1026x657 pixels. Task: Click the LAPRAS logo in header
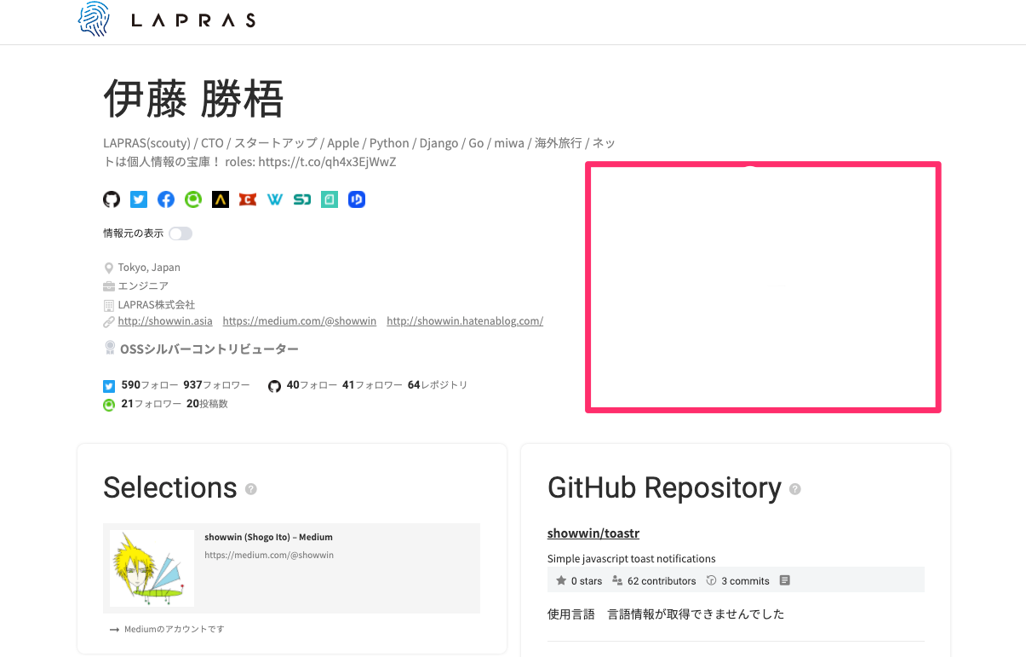point(167,20)
